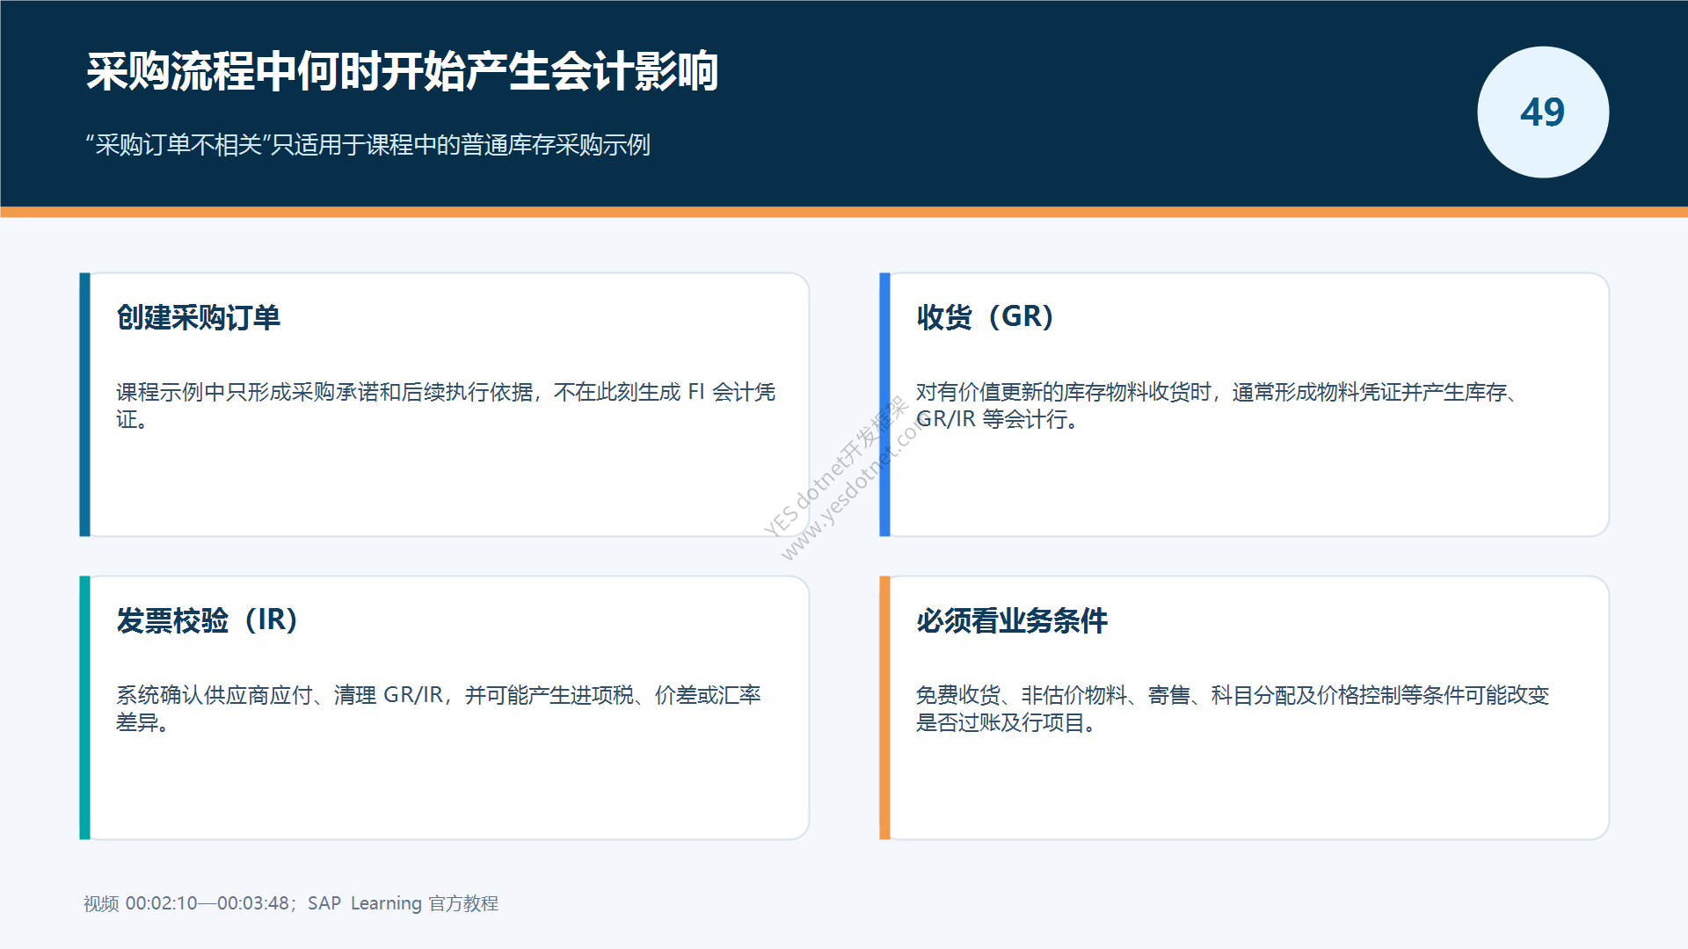
Task: Select the 必须看业务条件 card heading
Action: (x=1011, y=620)
